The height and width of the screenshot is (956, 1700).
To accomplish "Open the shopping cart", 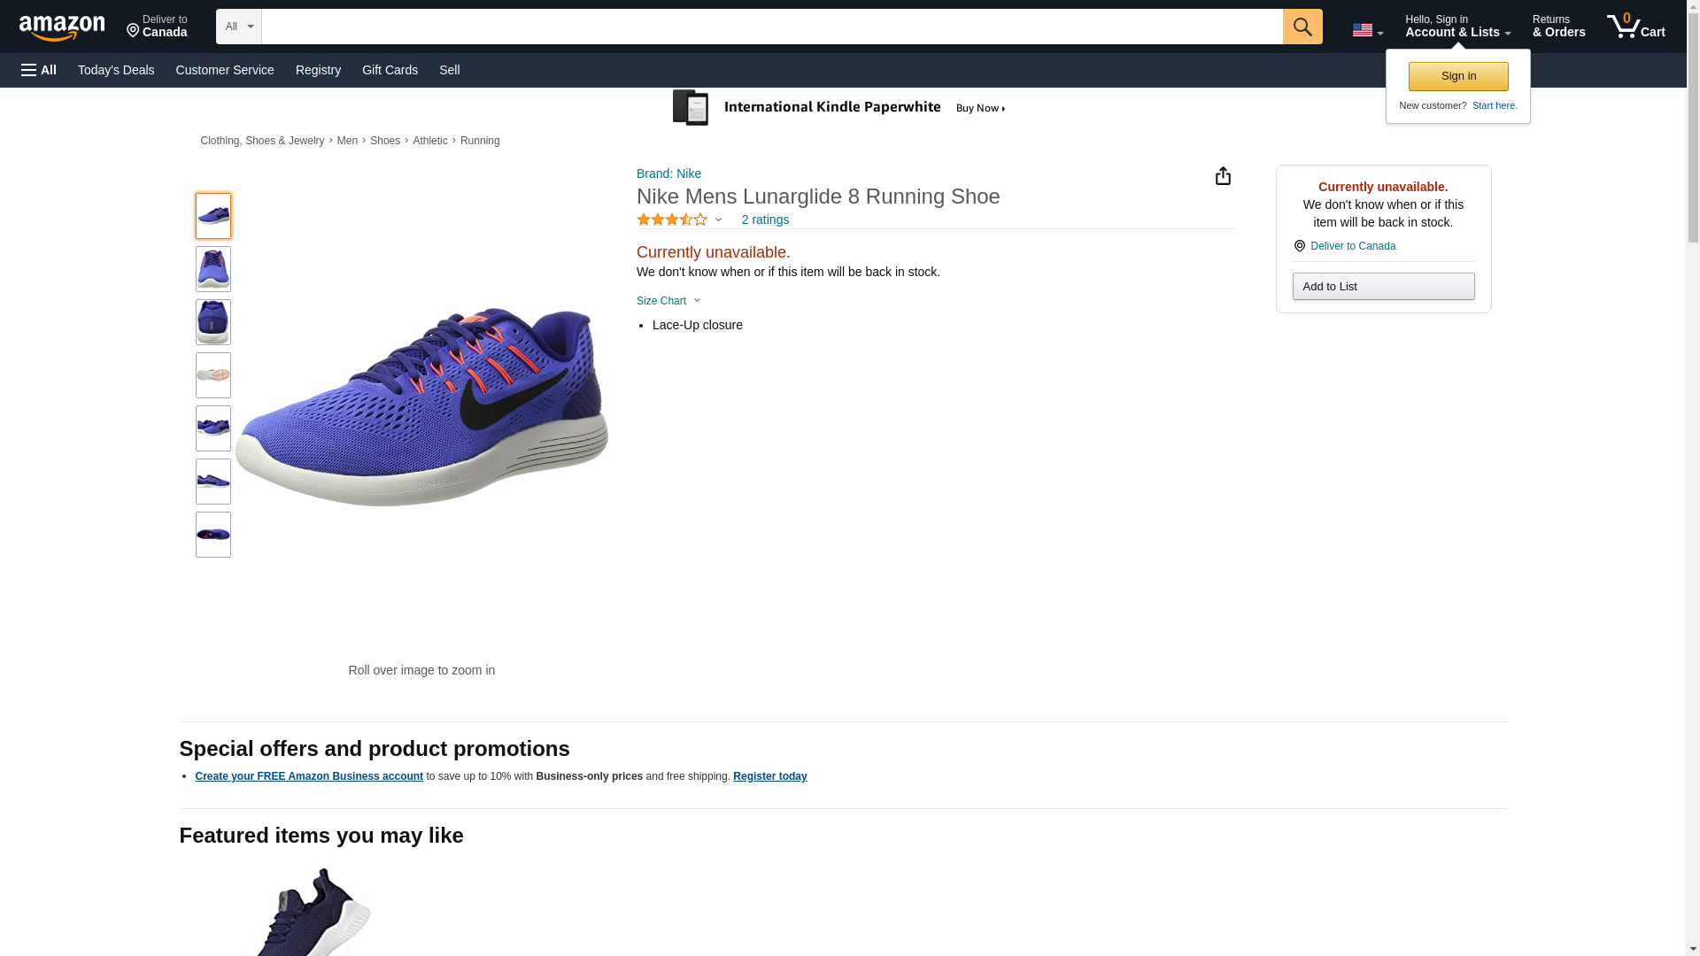I will point(1635,27).
